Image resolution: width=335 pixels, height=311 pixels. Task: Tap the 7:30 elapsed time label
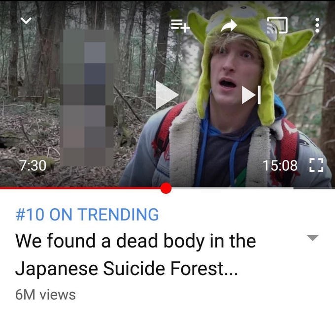tap(33, 165)
